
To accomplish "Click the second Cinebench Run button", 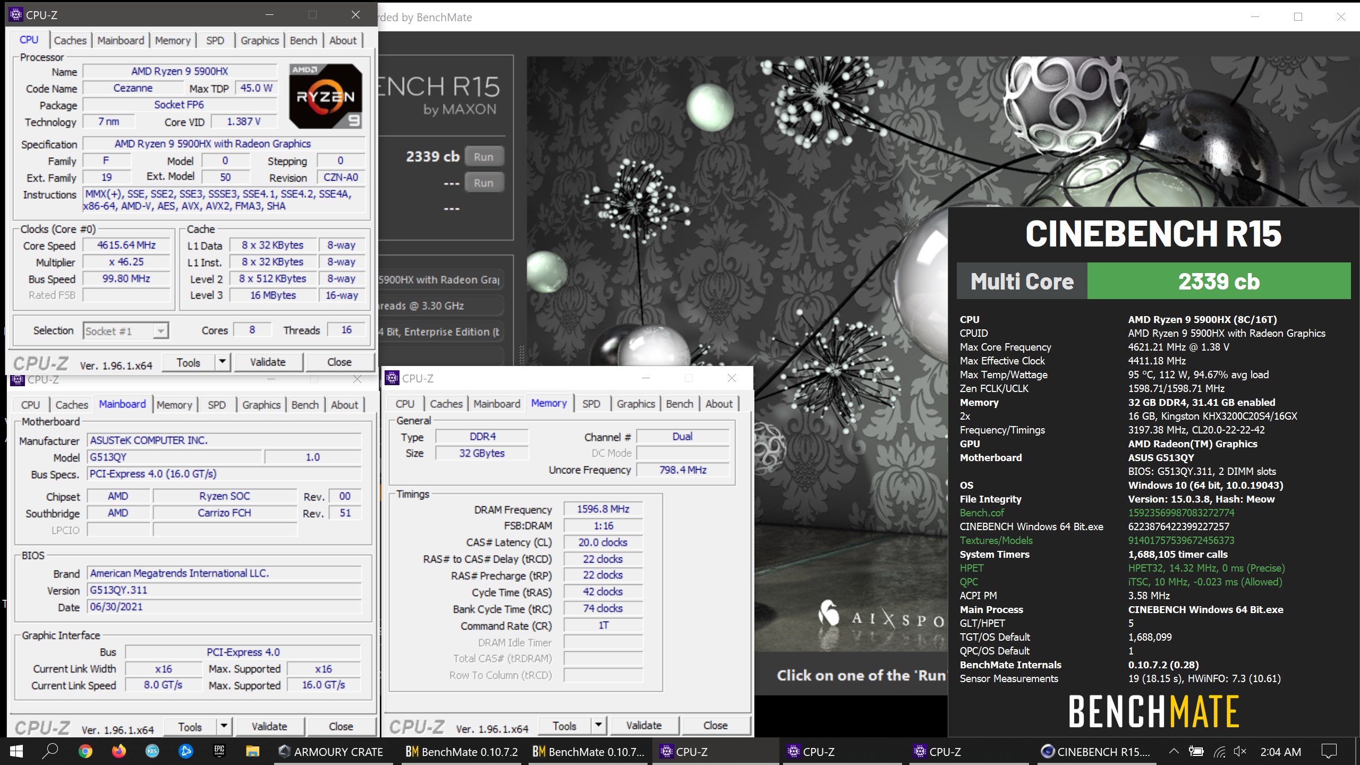I will pyautogui.click(x=483, y=183).
